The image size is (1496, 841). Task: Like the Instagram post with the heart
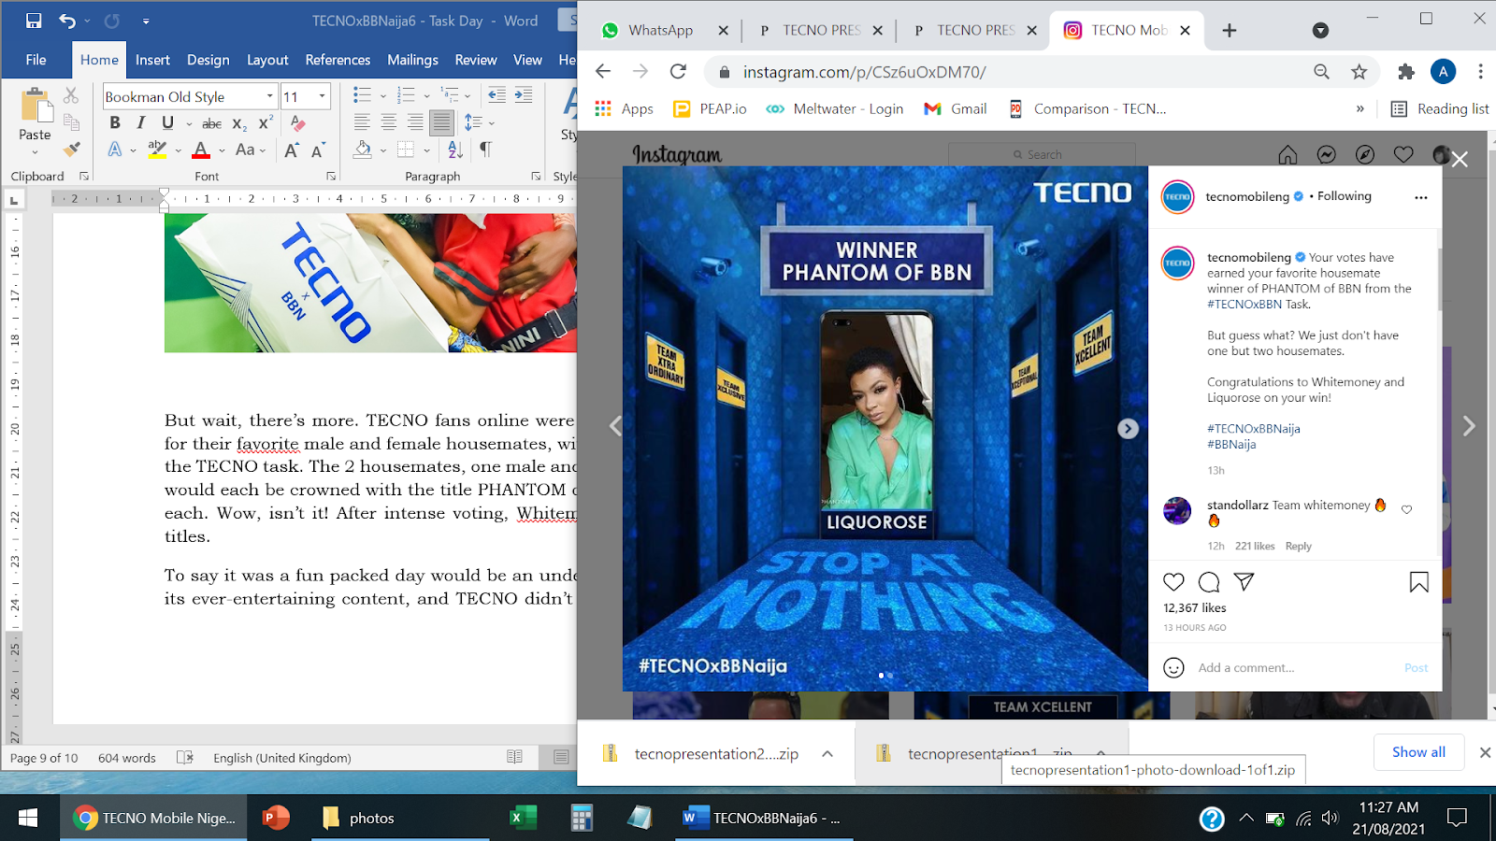[x=1173, y=582]
